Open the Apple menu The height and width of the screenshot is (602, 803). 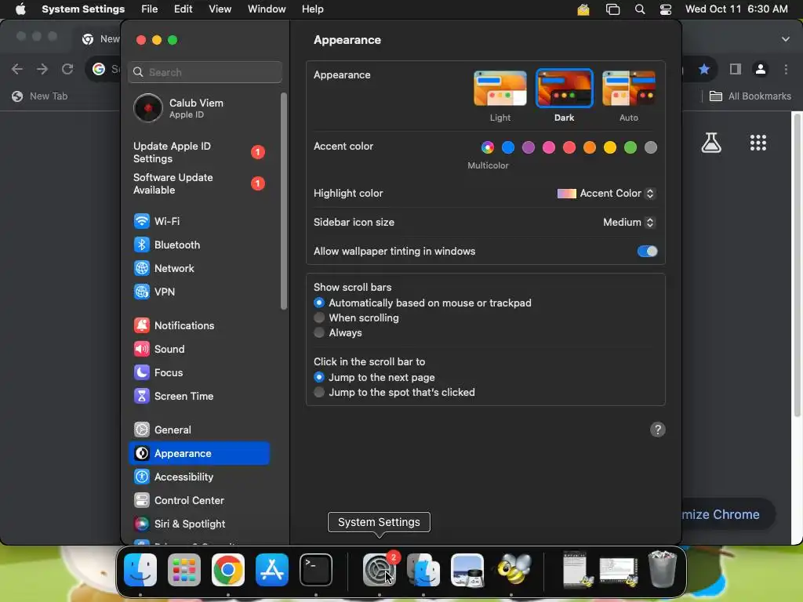[20, 9]
